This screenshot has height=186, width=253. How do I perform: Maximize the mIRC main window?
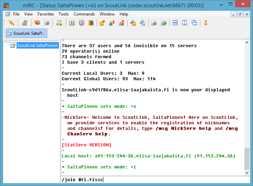click(231, 4)
